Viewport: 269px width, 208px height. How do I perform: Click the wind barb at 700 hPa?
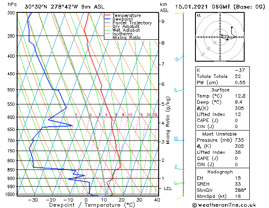(x=179, y=139)
